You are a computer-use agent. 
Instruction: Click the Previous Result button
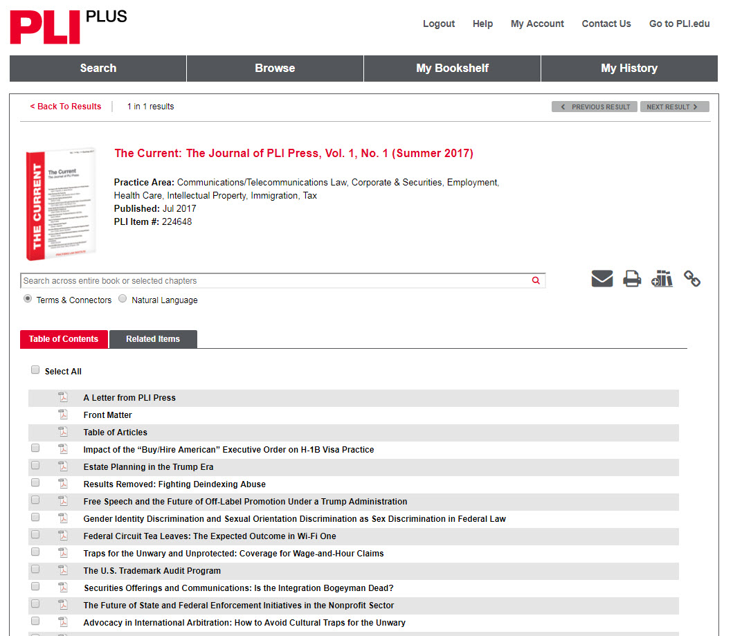point(594,107)
